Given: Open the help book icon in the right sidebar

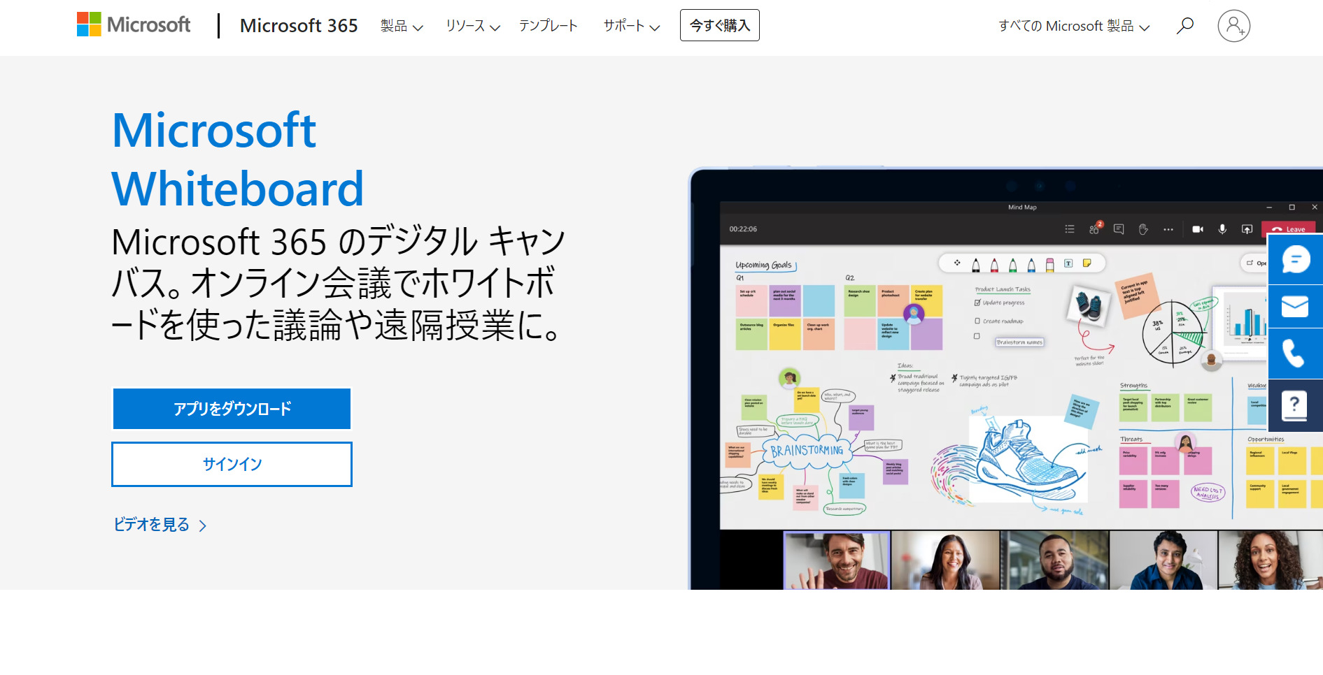Looking at the screenshot, I should click(1295, 405).
